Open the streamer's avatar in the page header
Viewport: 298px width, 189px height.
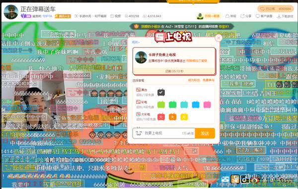click(x=11, y=12)
